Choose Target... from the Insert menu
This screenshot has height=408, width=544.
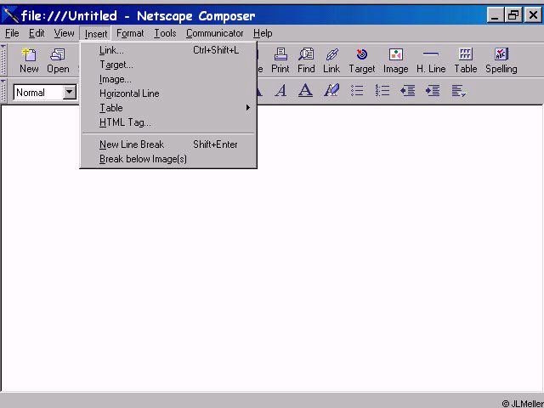168,65
